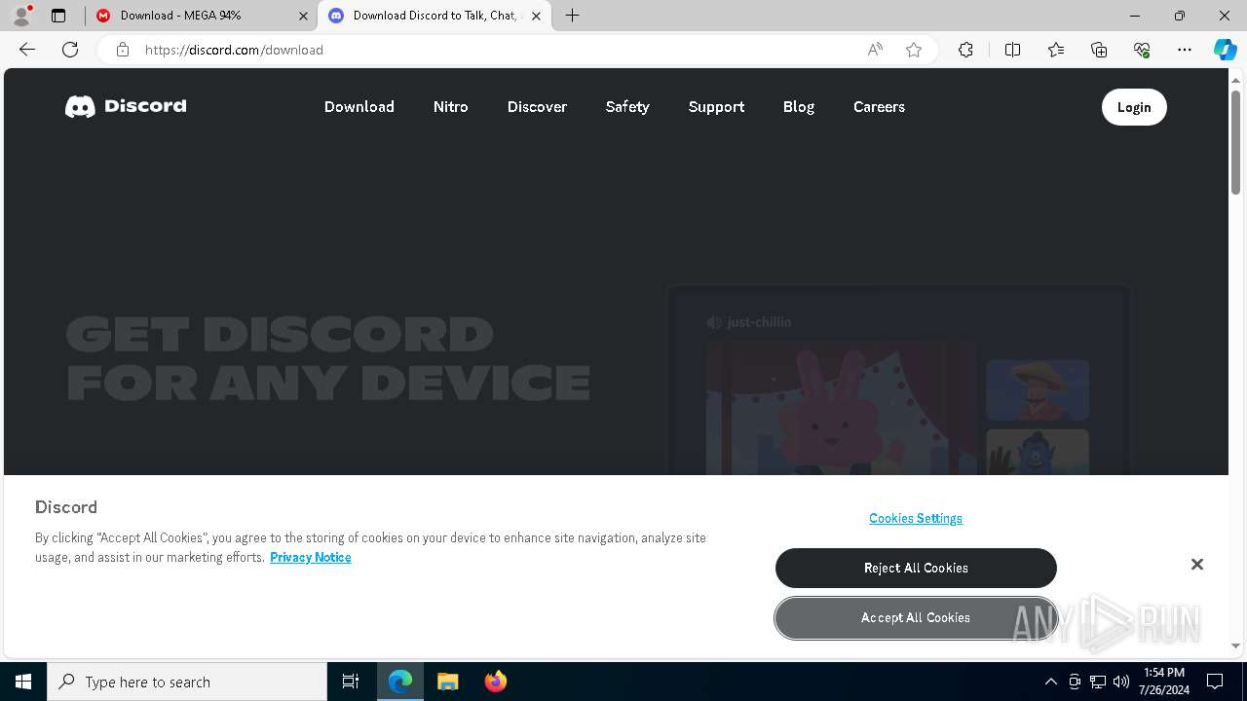The height and width of the screenshot is (701, 1247).
Task: Switch to Download Discord tab
Action: (434, 16)
